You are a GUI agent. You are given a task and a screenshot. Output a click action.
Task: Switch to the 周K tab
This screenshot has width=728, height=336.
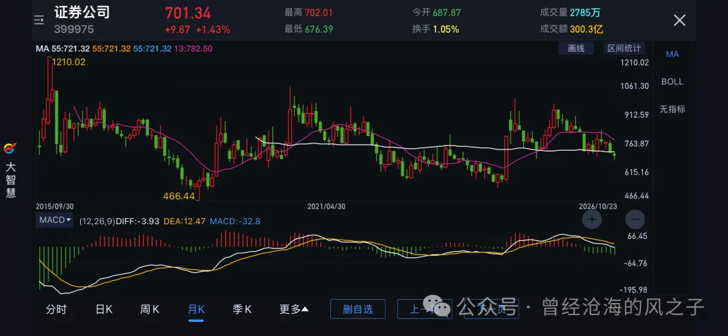150,310
